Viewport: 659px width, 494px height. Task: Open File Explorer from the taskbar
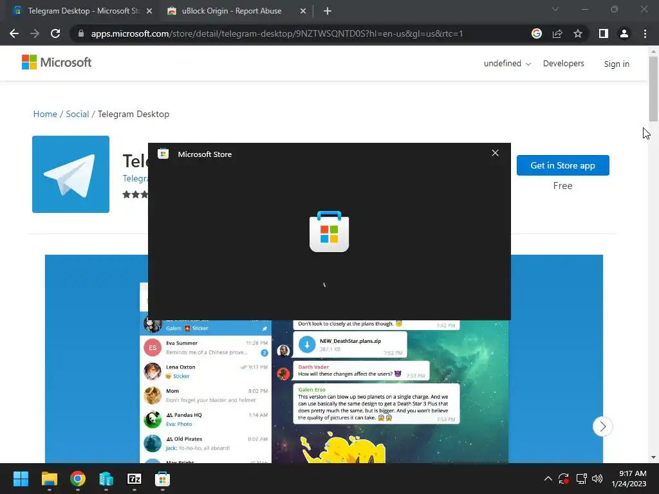click(x=49, y=479)
